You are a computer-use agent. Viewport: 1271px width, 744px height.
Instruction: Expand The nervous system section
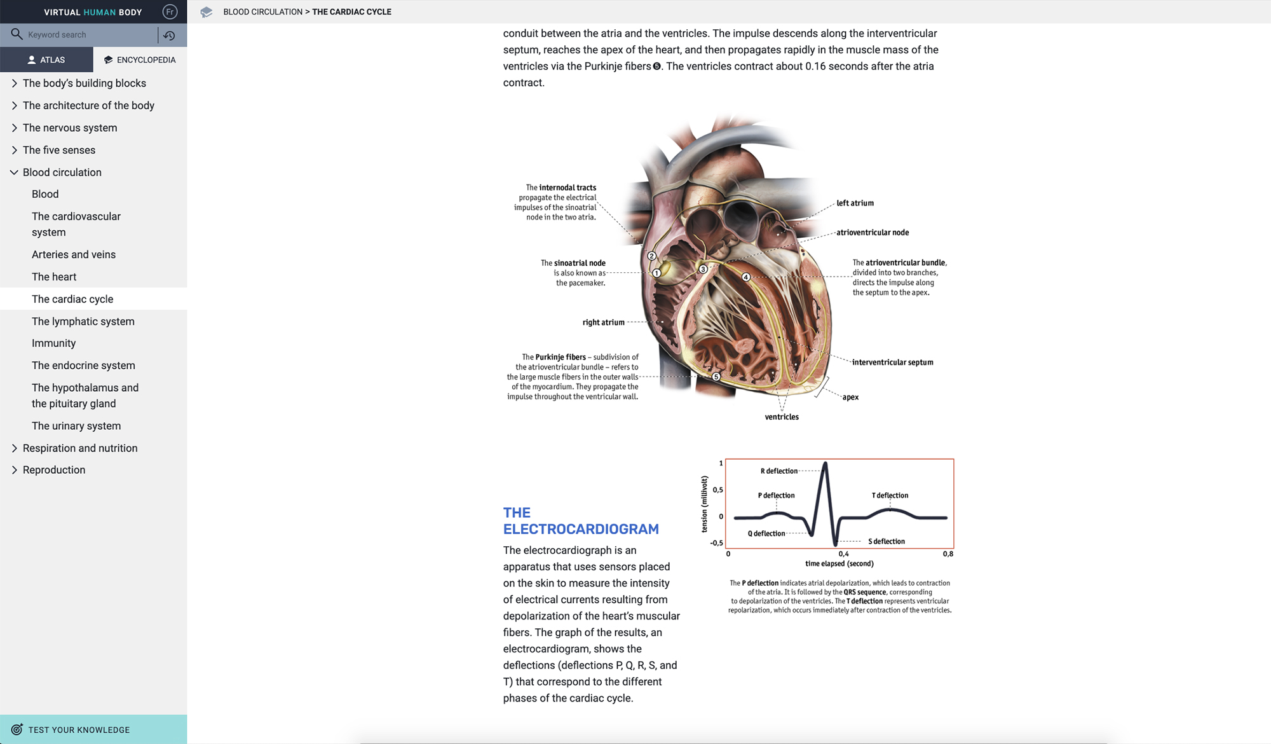pyautogui.click(x=69, y=127)
